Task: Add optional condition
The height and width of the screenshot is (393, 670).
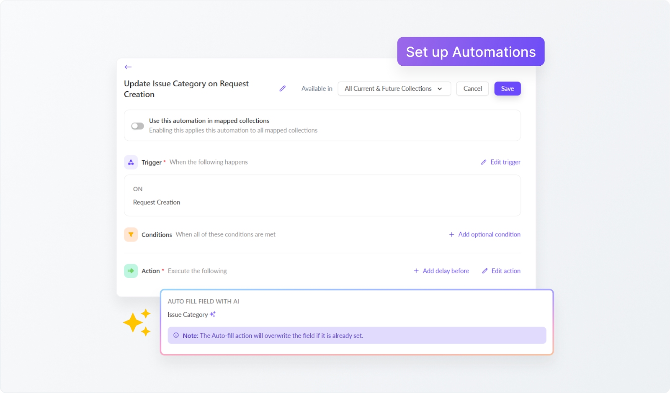Action: (485, 234)
